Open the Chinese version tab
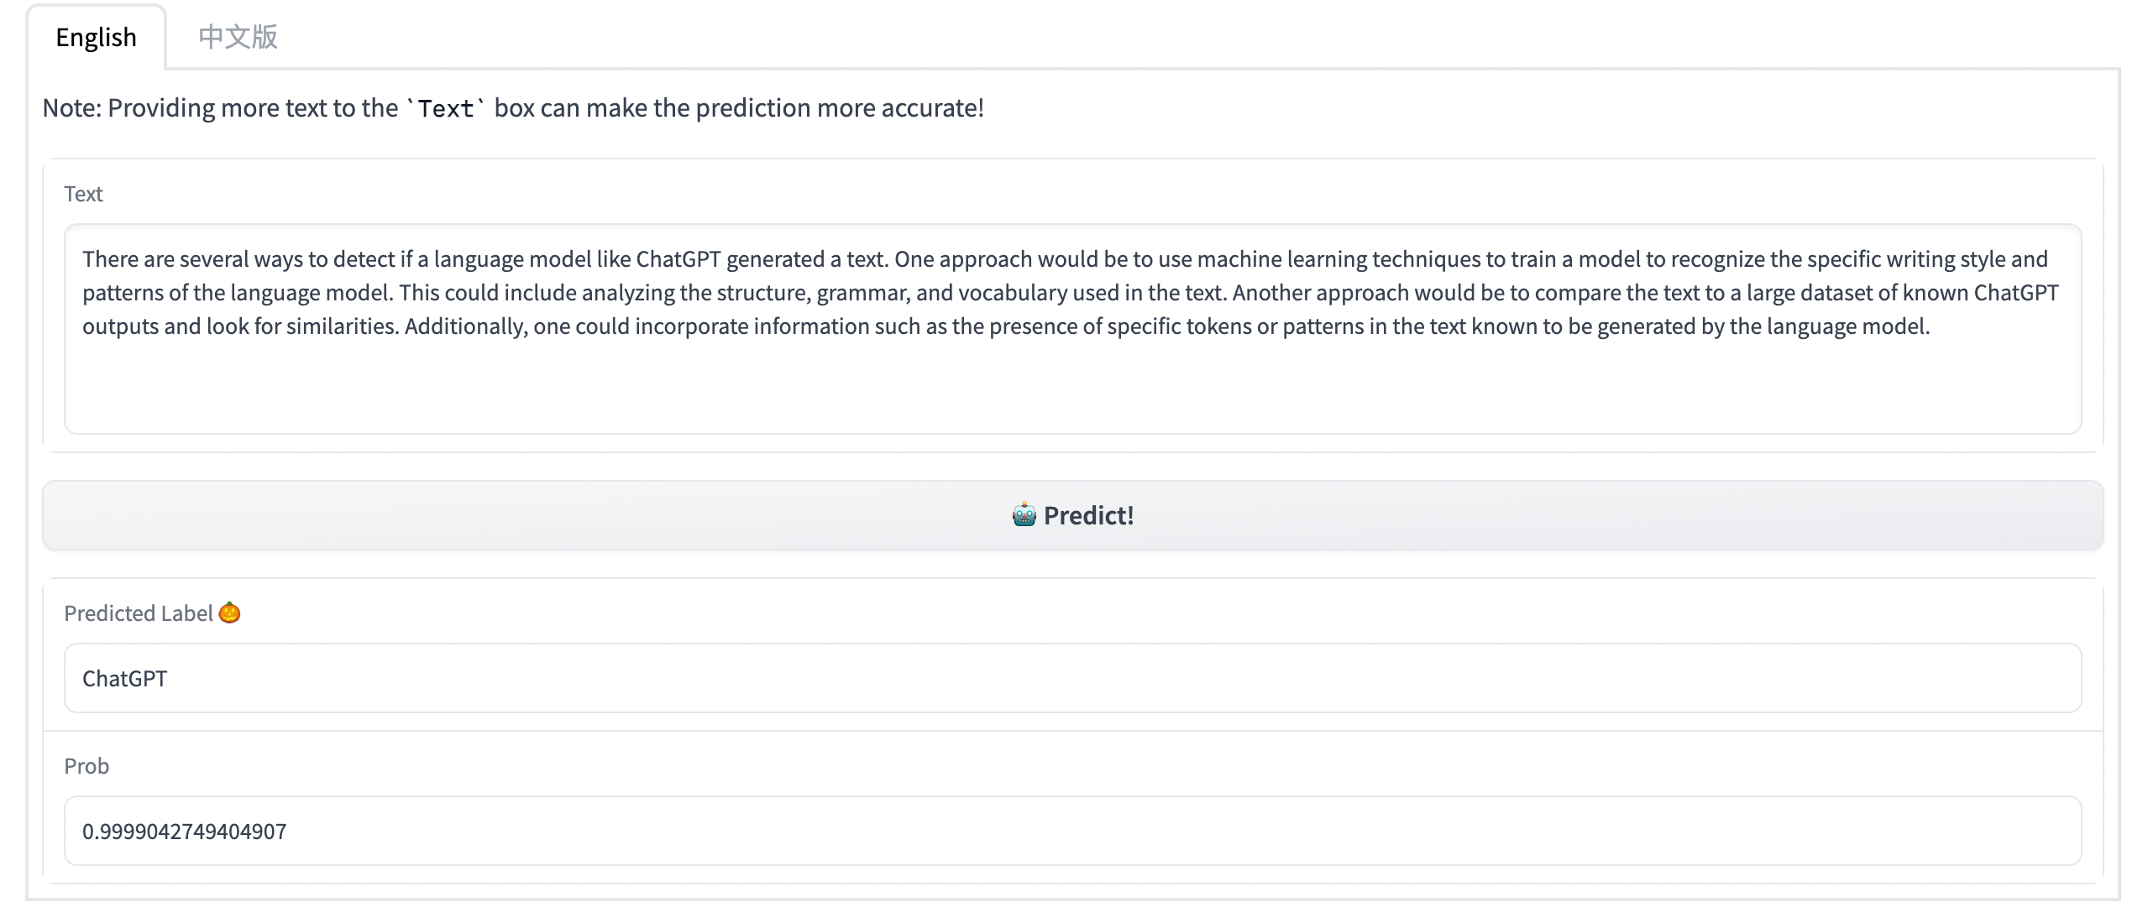Viewport: 2148px width, 918px height. [238, 37]
